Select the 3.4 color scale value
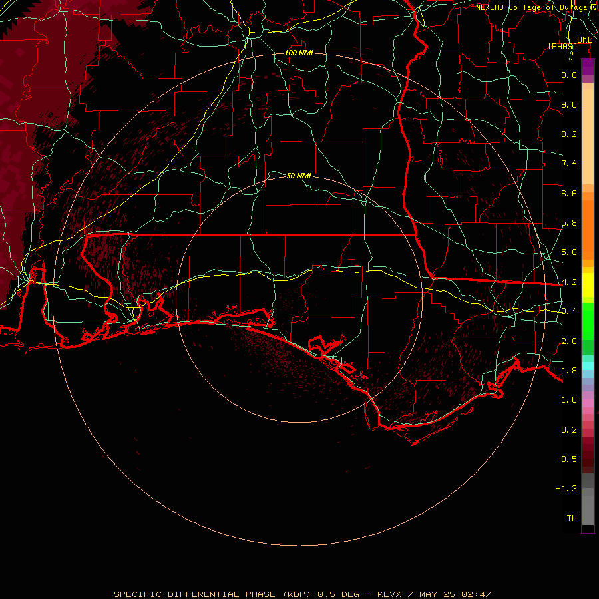The width and height of the screenshot is (599, 599). [x=569, y=311]
